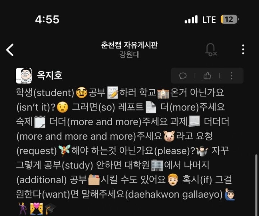Image resolution: width=259 pixels, height=216 pixels.
Task: Open 옥지호 profile picture
Action: coord(24,76)
